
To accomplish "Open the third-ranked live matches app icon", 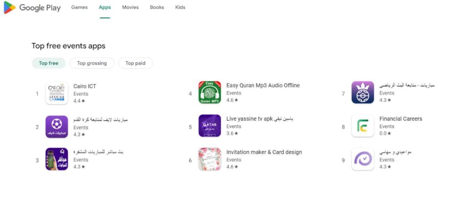I will pos(57,159).
